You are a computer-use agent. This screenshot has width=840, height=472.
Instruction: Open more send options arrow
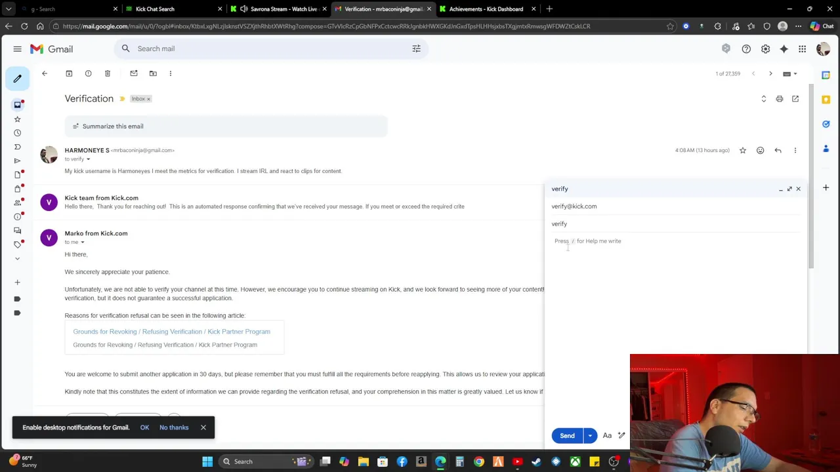[590, 435]
